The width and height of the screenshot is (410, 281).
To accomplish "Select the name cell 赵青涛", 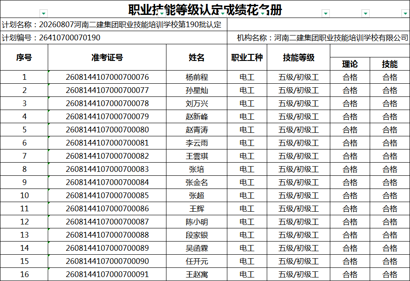I will [197, 130].
